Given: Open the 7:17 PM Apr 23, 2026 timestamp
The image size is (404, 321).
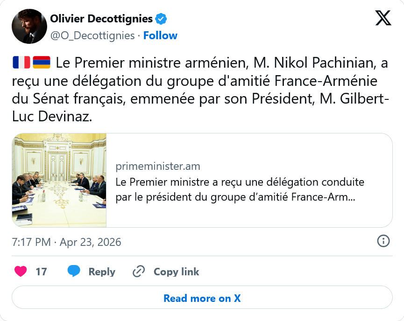Looking at the screenshot, I should click(x=66, y=242).
